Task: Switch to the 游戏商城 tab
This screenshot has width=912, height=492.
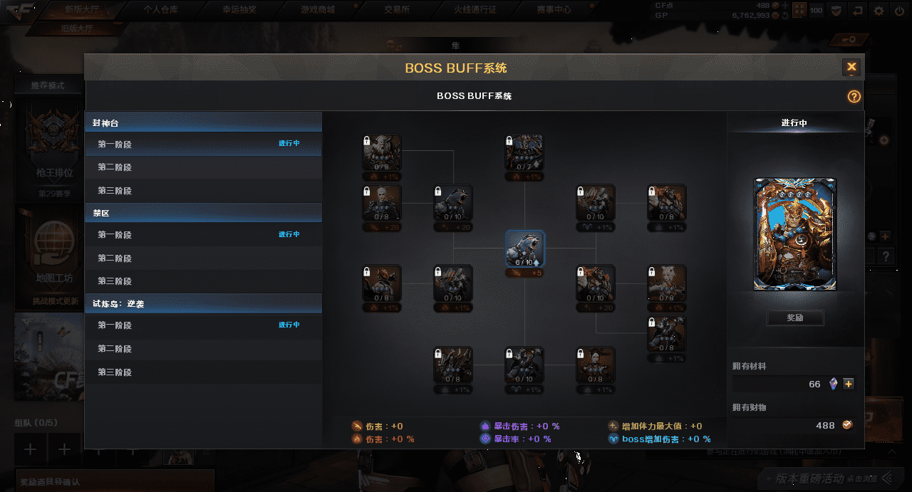Action: [317, 10]
